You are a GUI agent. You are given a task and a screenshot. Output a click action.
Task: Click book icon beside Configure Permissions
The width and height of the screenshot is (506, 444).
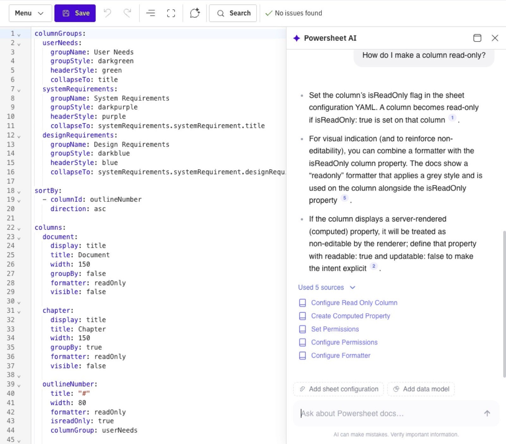tap(302, 342)
